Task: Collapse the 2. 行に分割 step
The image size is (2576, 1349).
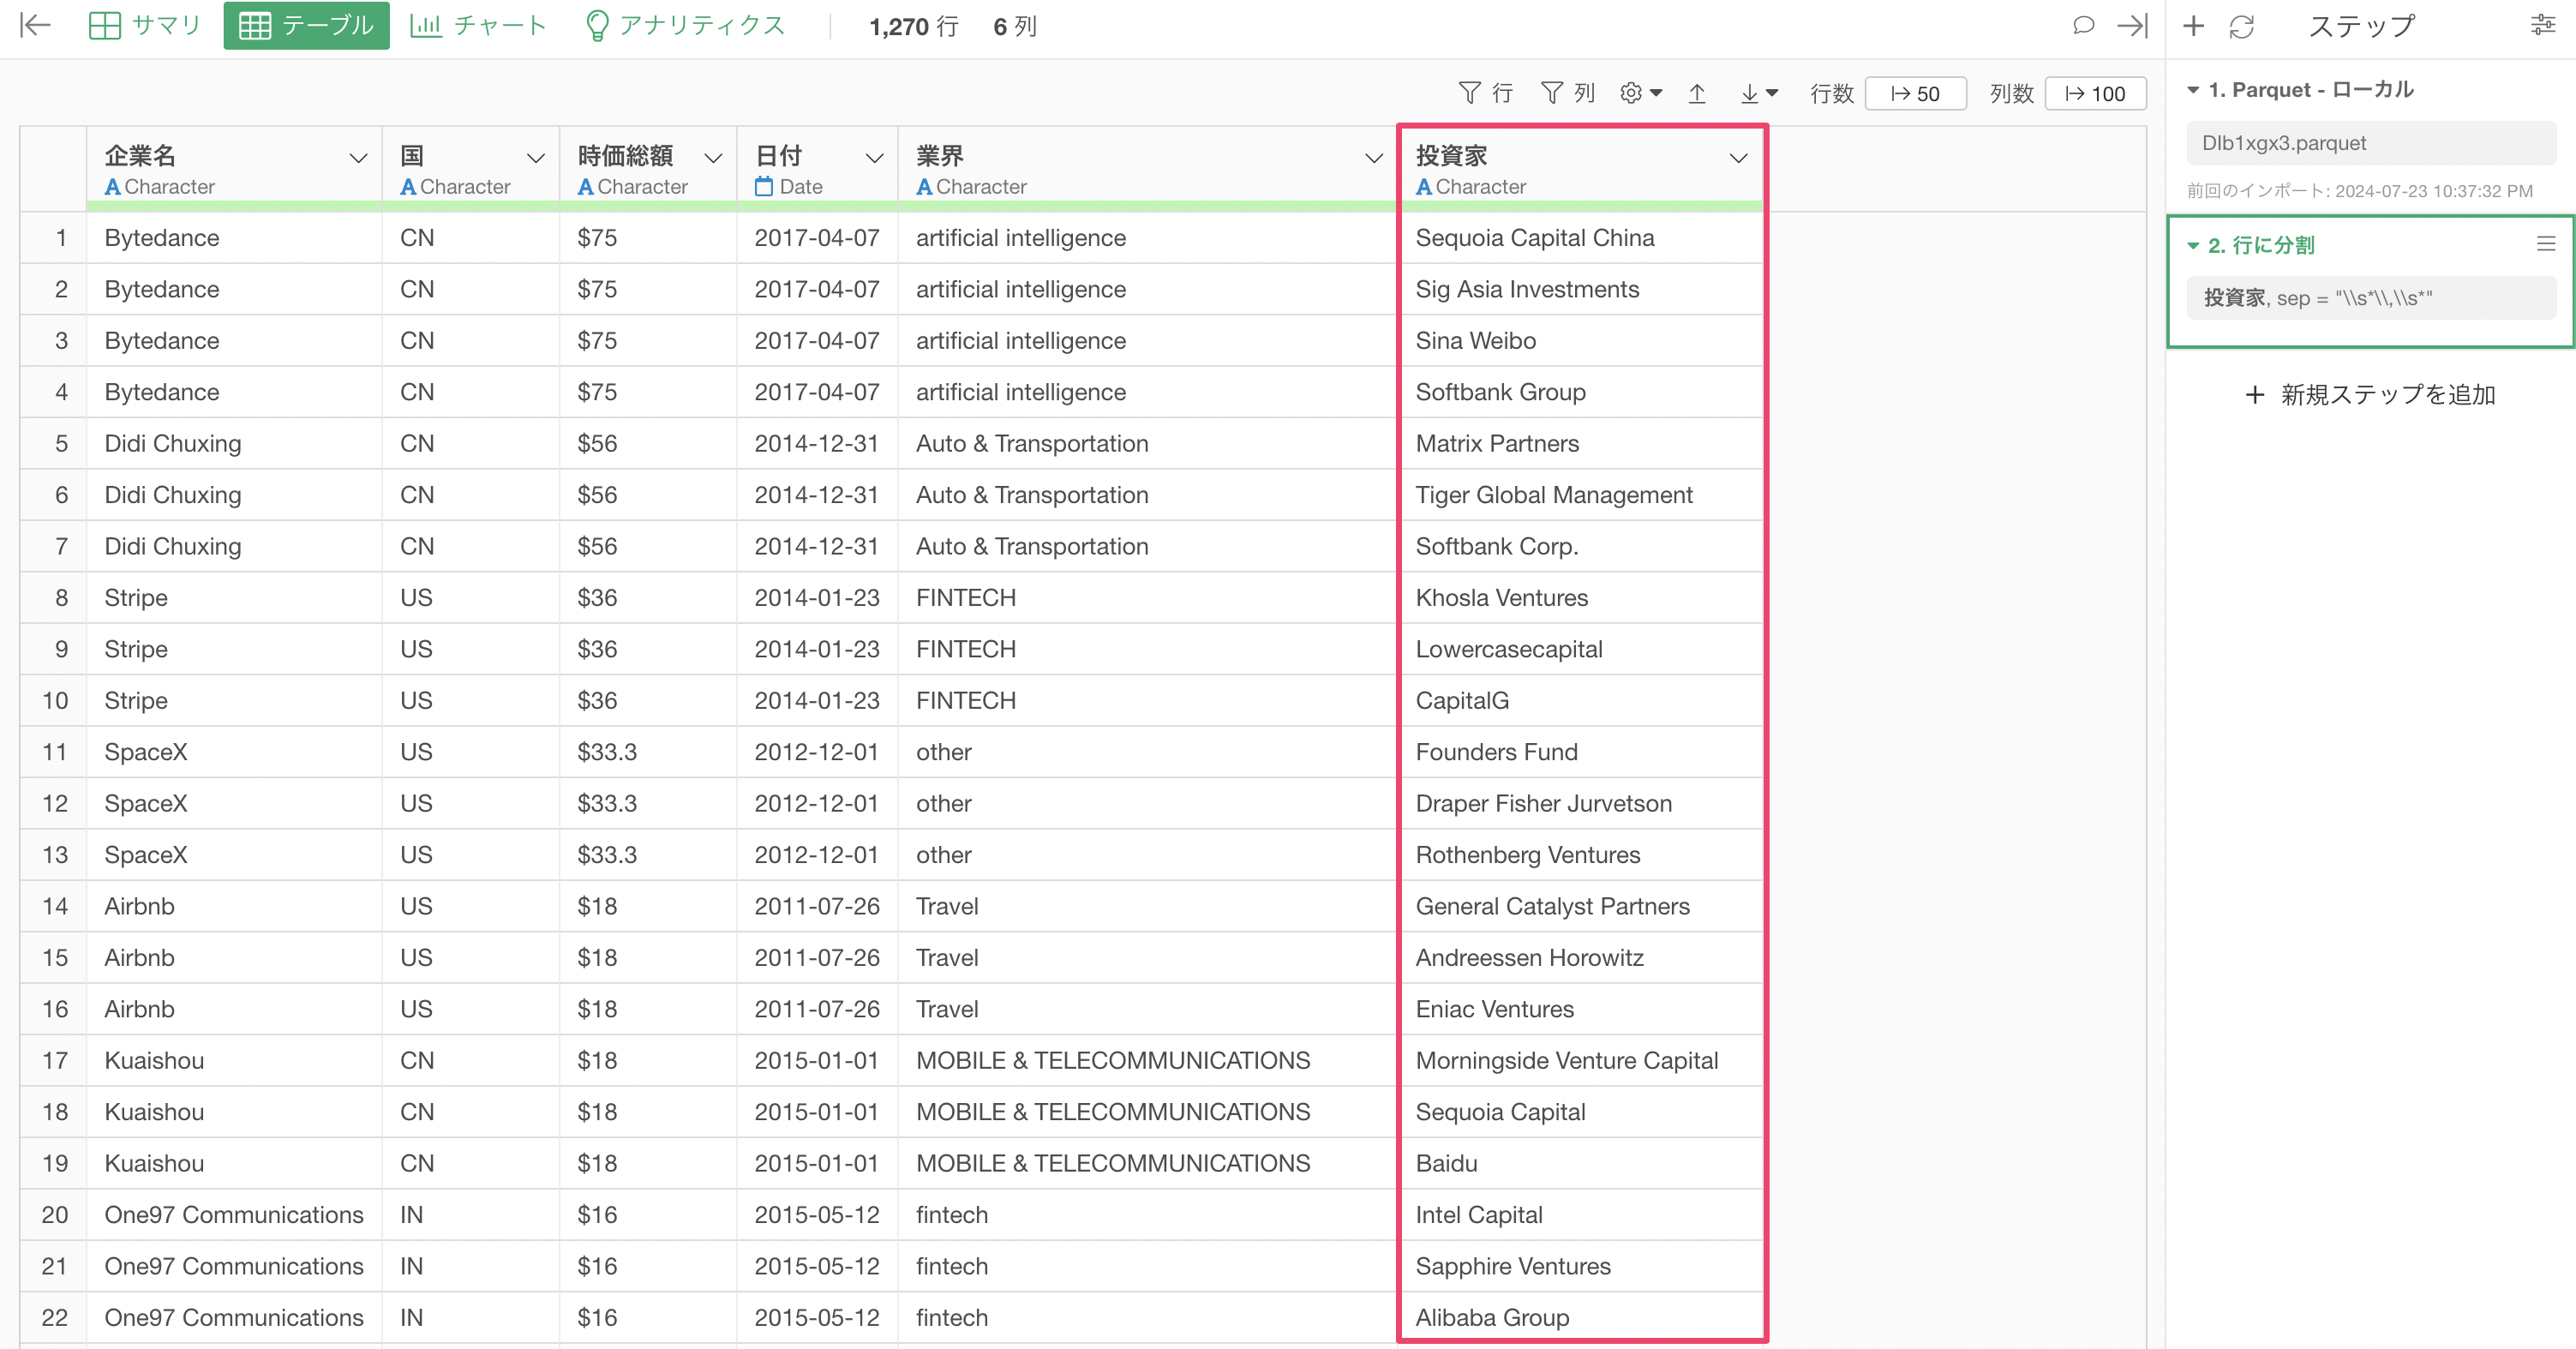Action: (x=2193, y=245)
